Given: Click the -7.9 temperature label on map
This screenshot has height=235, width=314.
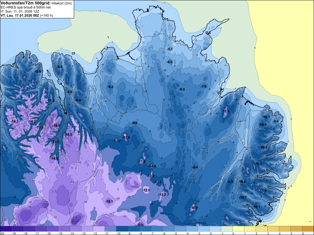Looking at the screenshot, I should tap(204, 86).
